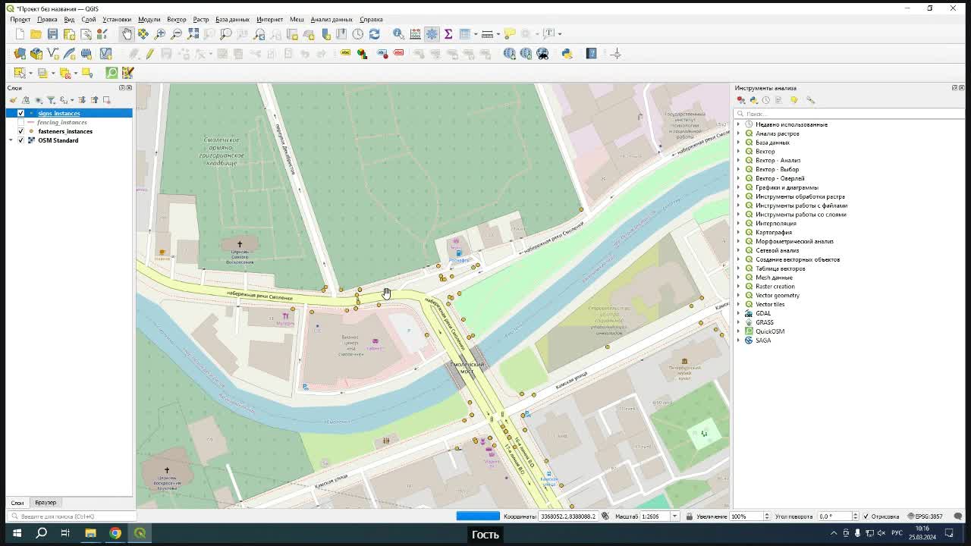971x546 pixels.
Task: Refresh the map canvas
Action: [374, 34]
